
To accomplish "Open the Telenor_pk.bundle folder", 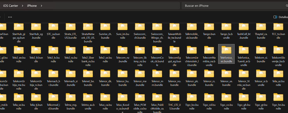I will tap(192, 78).
